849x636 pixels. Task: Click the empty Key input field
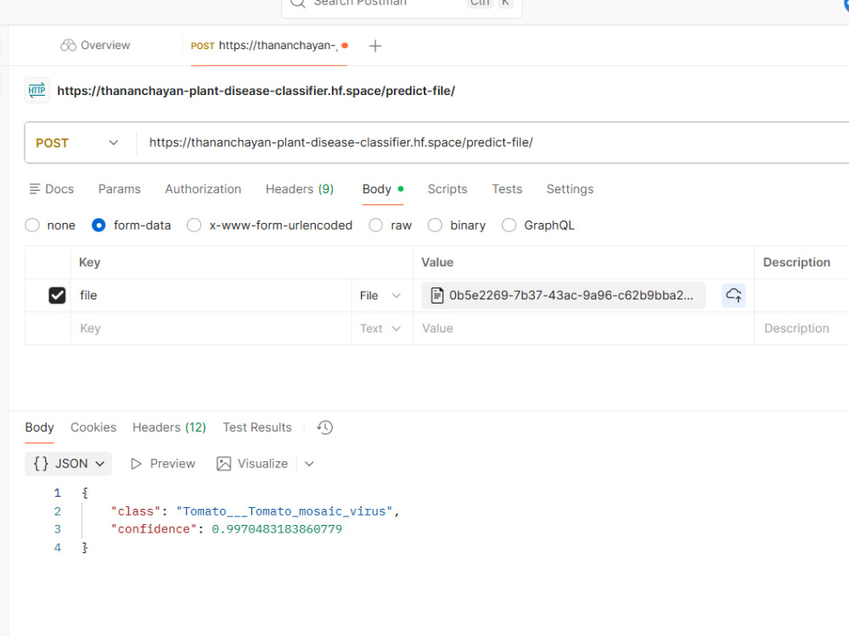(x=211, y=328)
